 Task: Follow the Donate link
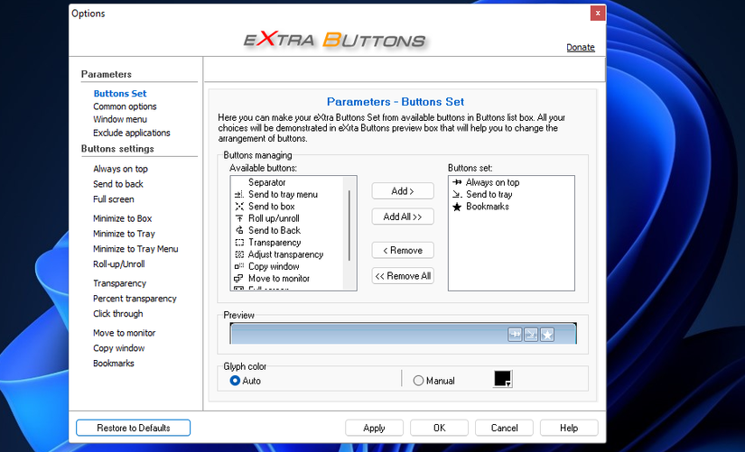[581, 47]
